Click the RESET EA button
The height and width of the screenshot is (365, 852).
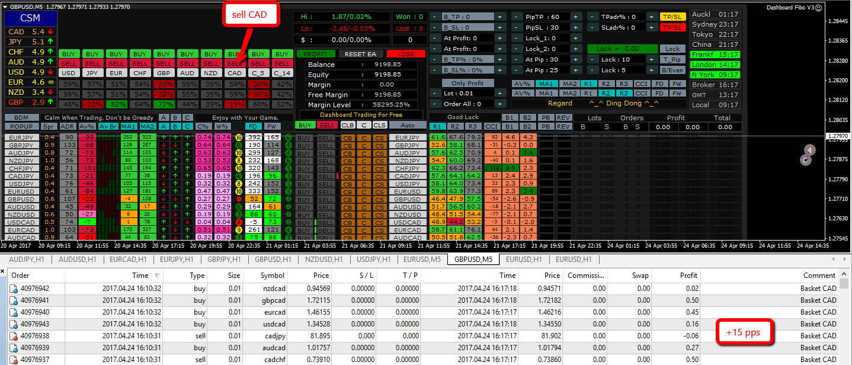(x=360, y=53)
